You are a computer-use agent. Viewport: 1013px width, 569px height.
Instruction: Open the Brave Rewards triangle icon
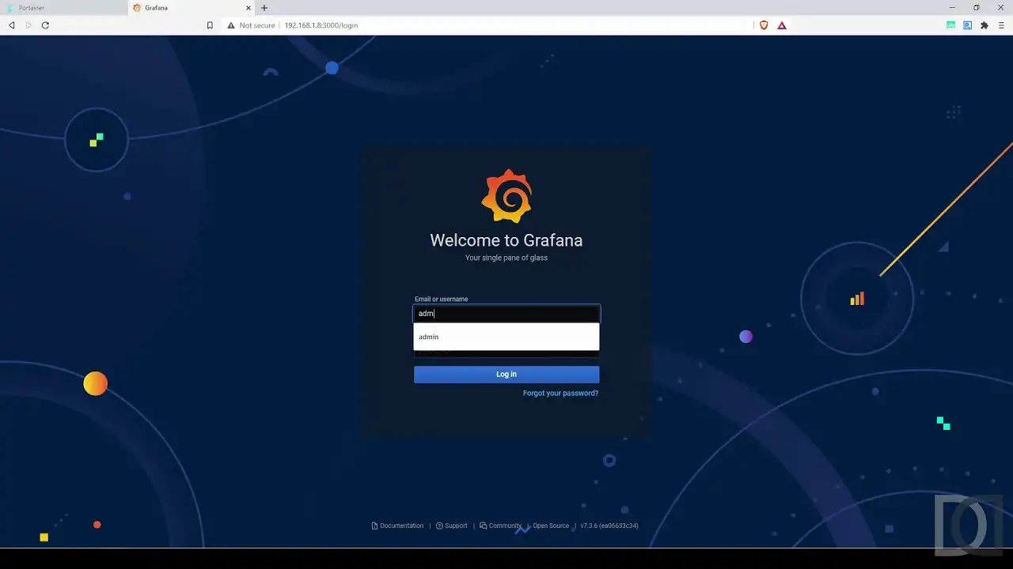click(781, 25)
